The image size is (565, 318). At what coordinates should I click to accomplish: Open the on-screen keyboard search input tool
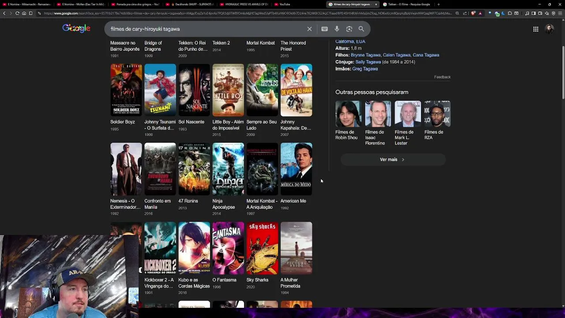pos(324,29)
